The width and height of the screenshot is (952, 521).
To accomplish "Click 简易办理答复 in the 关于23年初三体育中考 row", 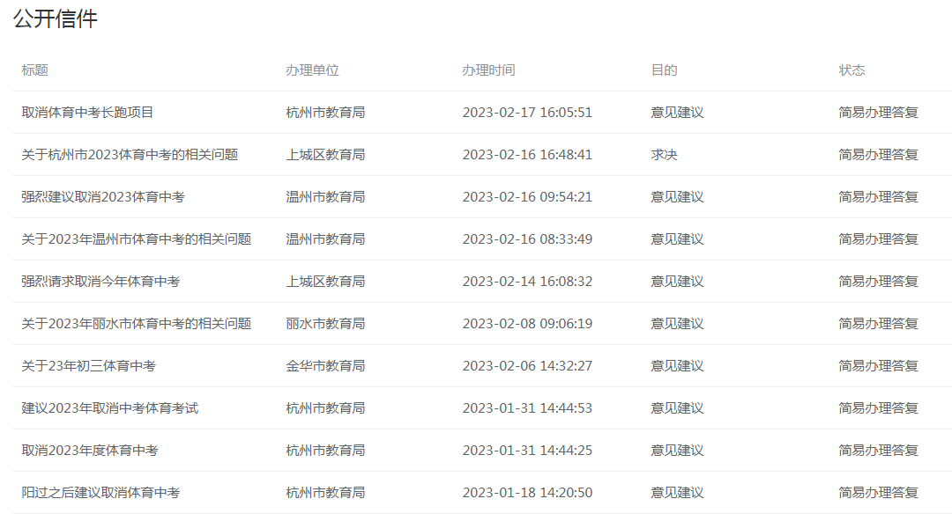I will tap(878, 366).
